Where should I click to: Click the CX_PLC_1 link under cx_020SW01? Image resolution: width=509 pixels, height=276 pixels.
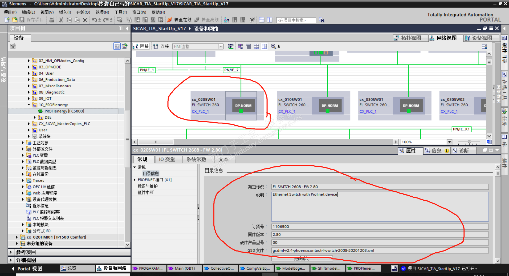click(x=200, y=111)
